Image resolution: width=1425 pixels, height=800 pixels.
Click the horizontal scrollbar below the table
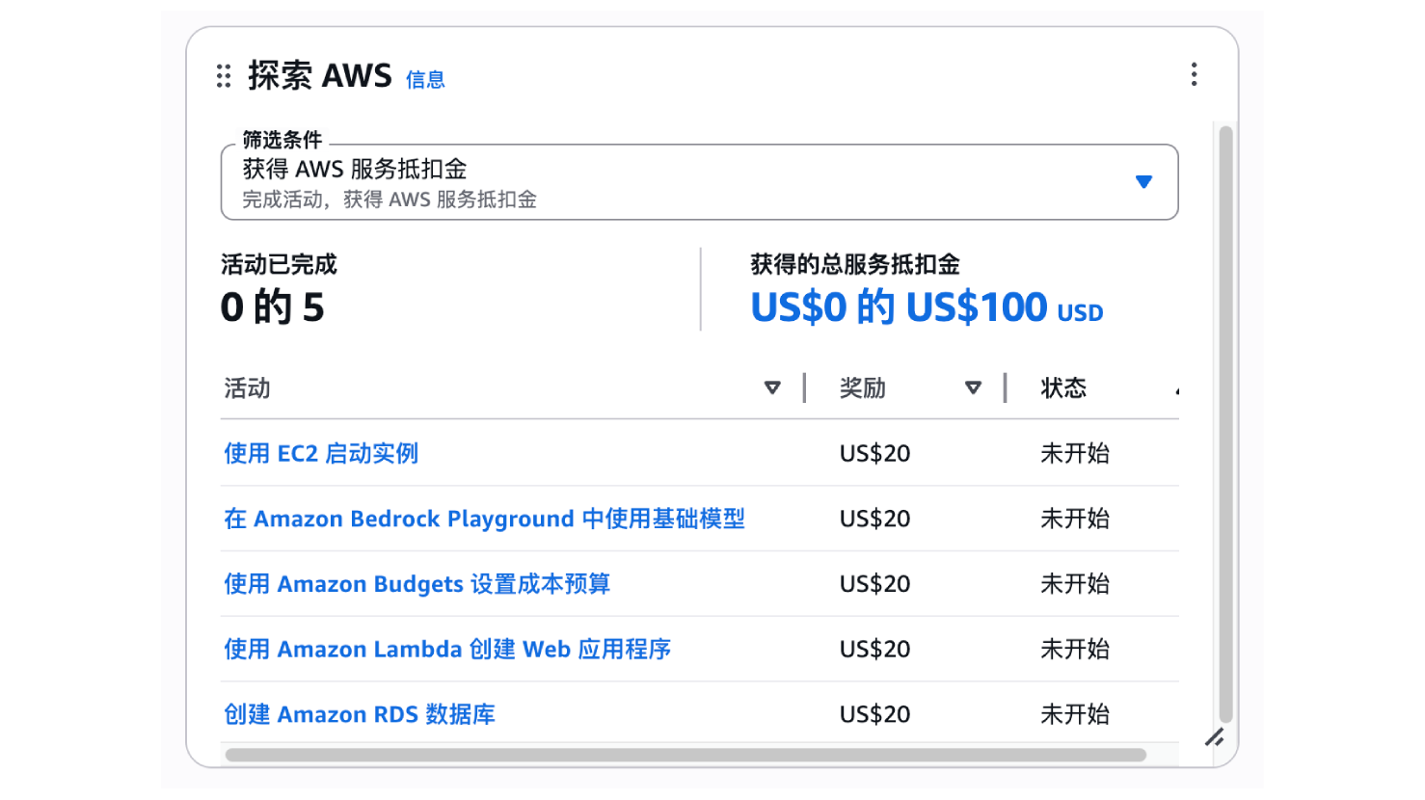(685, 756)
